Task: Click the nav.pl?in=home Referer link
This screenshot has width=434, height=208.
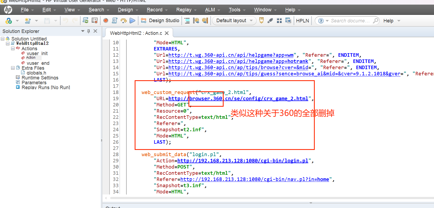Action: [255, 179]
